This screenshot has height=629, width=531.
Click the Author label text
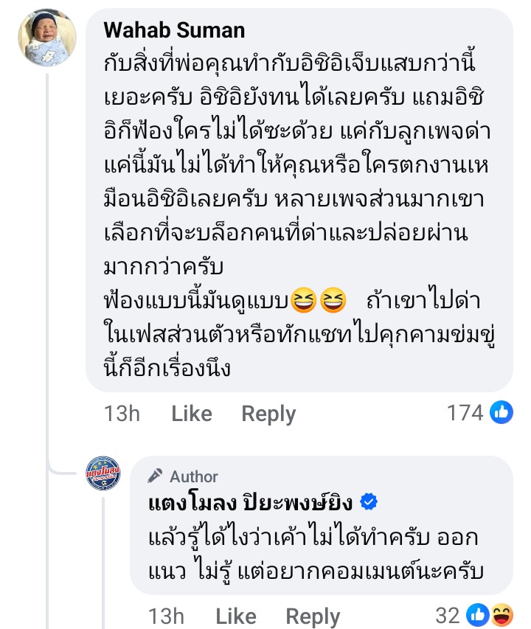click(x=194, y=476)
